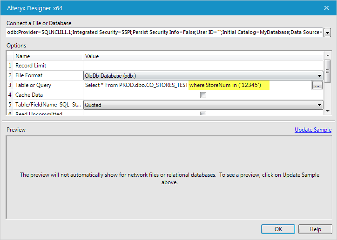Click the options scrollbar down arrow
The image size is (337, 240).
pyautogui.click(x=328, y=111)
